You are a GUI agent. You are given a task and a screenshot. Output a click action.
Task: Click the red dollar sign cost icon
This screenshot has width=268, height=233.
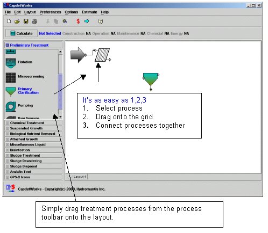pyautogui.click(x=78, y=21)
